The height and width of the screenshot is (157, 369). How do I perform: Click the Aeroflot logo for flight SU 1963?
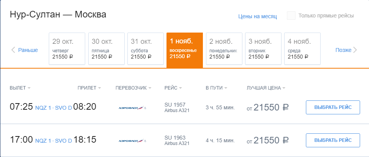pos(132,140)
